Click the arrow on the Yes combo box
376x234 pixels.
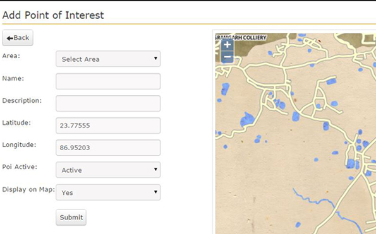pos(155,192)
